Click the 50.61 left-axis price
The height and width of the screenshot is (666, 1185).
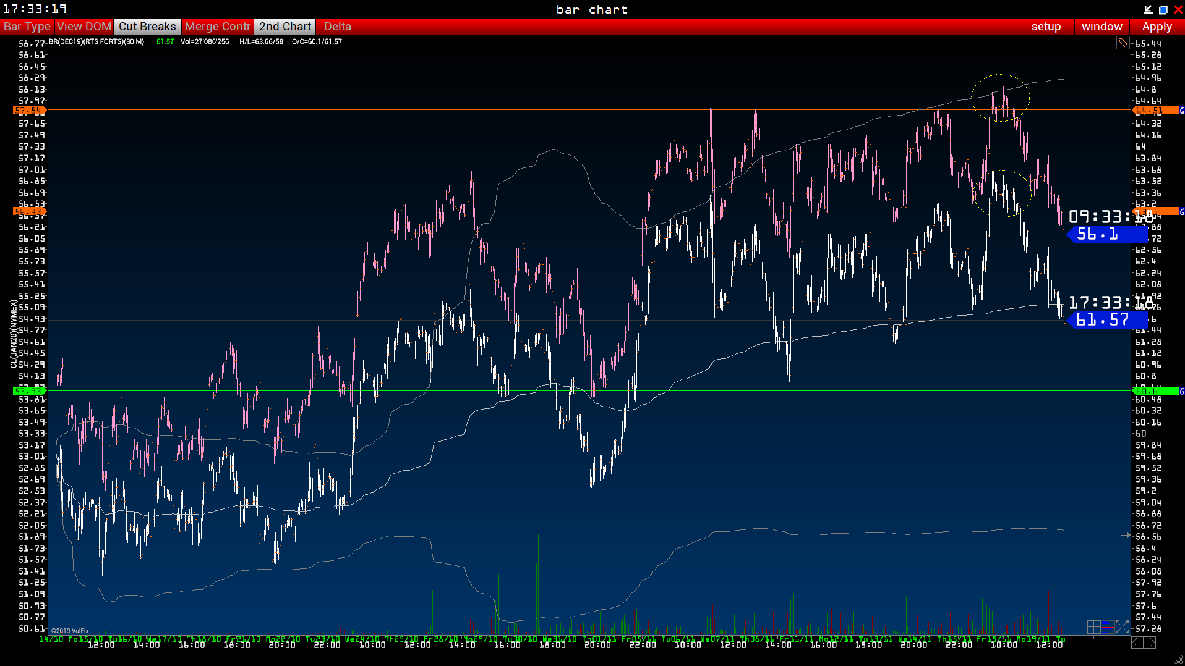[32, 629]
